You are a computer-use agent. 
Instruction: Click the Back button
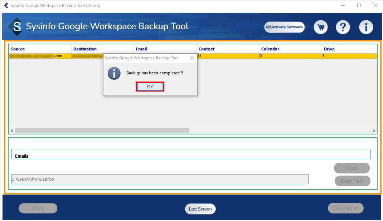click(x=38, y=208)
